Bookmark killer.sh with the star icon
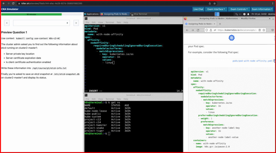The image size is (276, 153). tap(215, 3)
